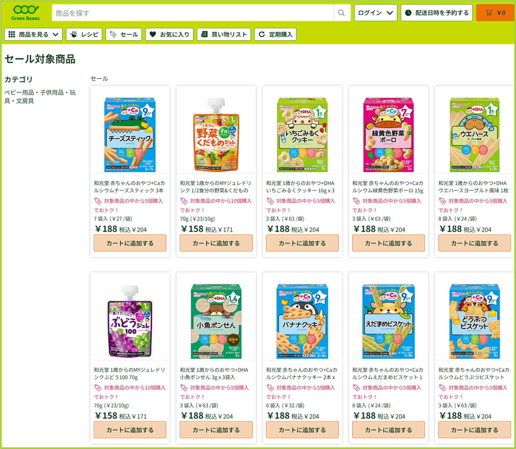Open the shopping cart showing ¥0
516x449 pixels.
[x=495, y=13]
